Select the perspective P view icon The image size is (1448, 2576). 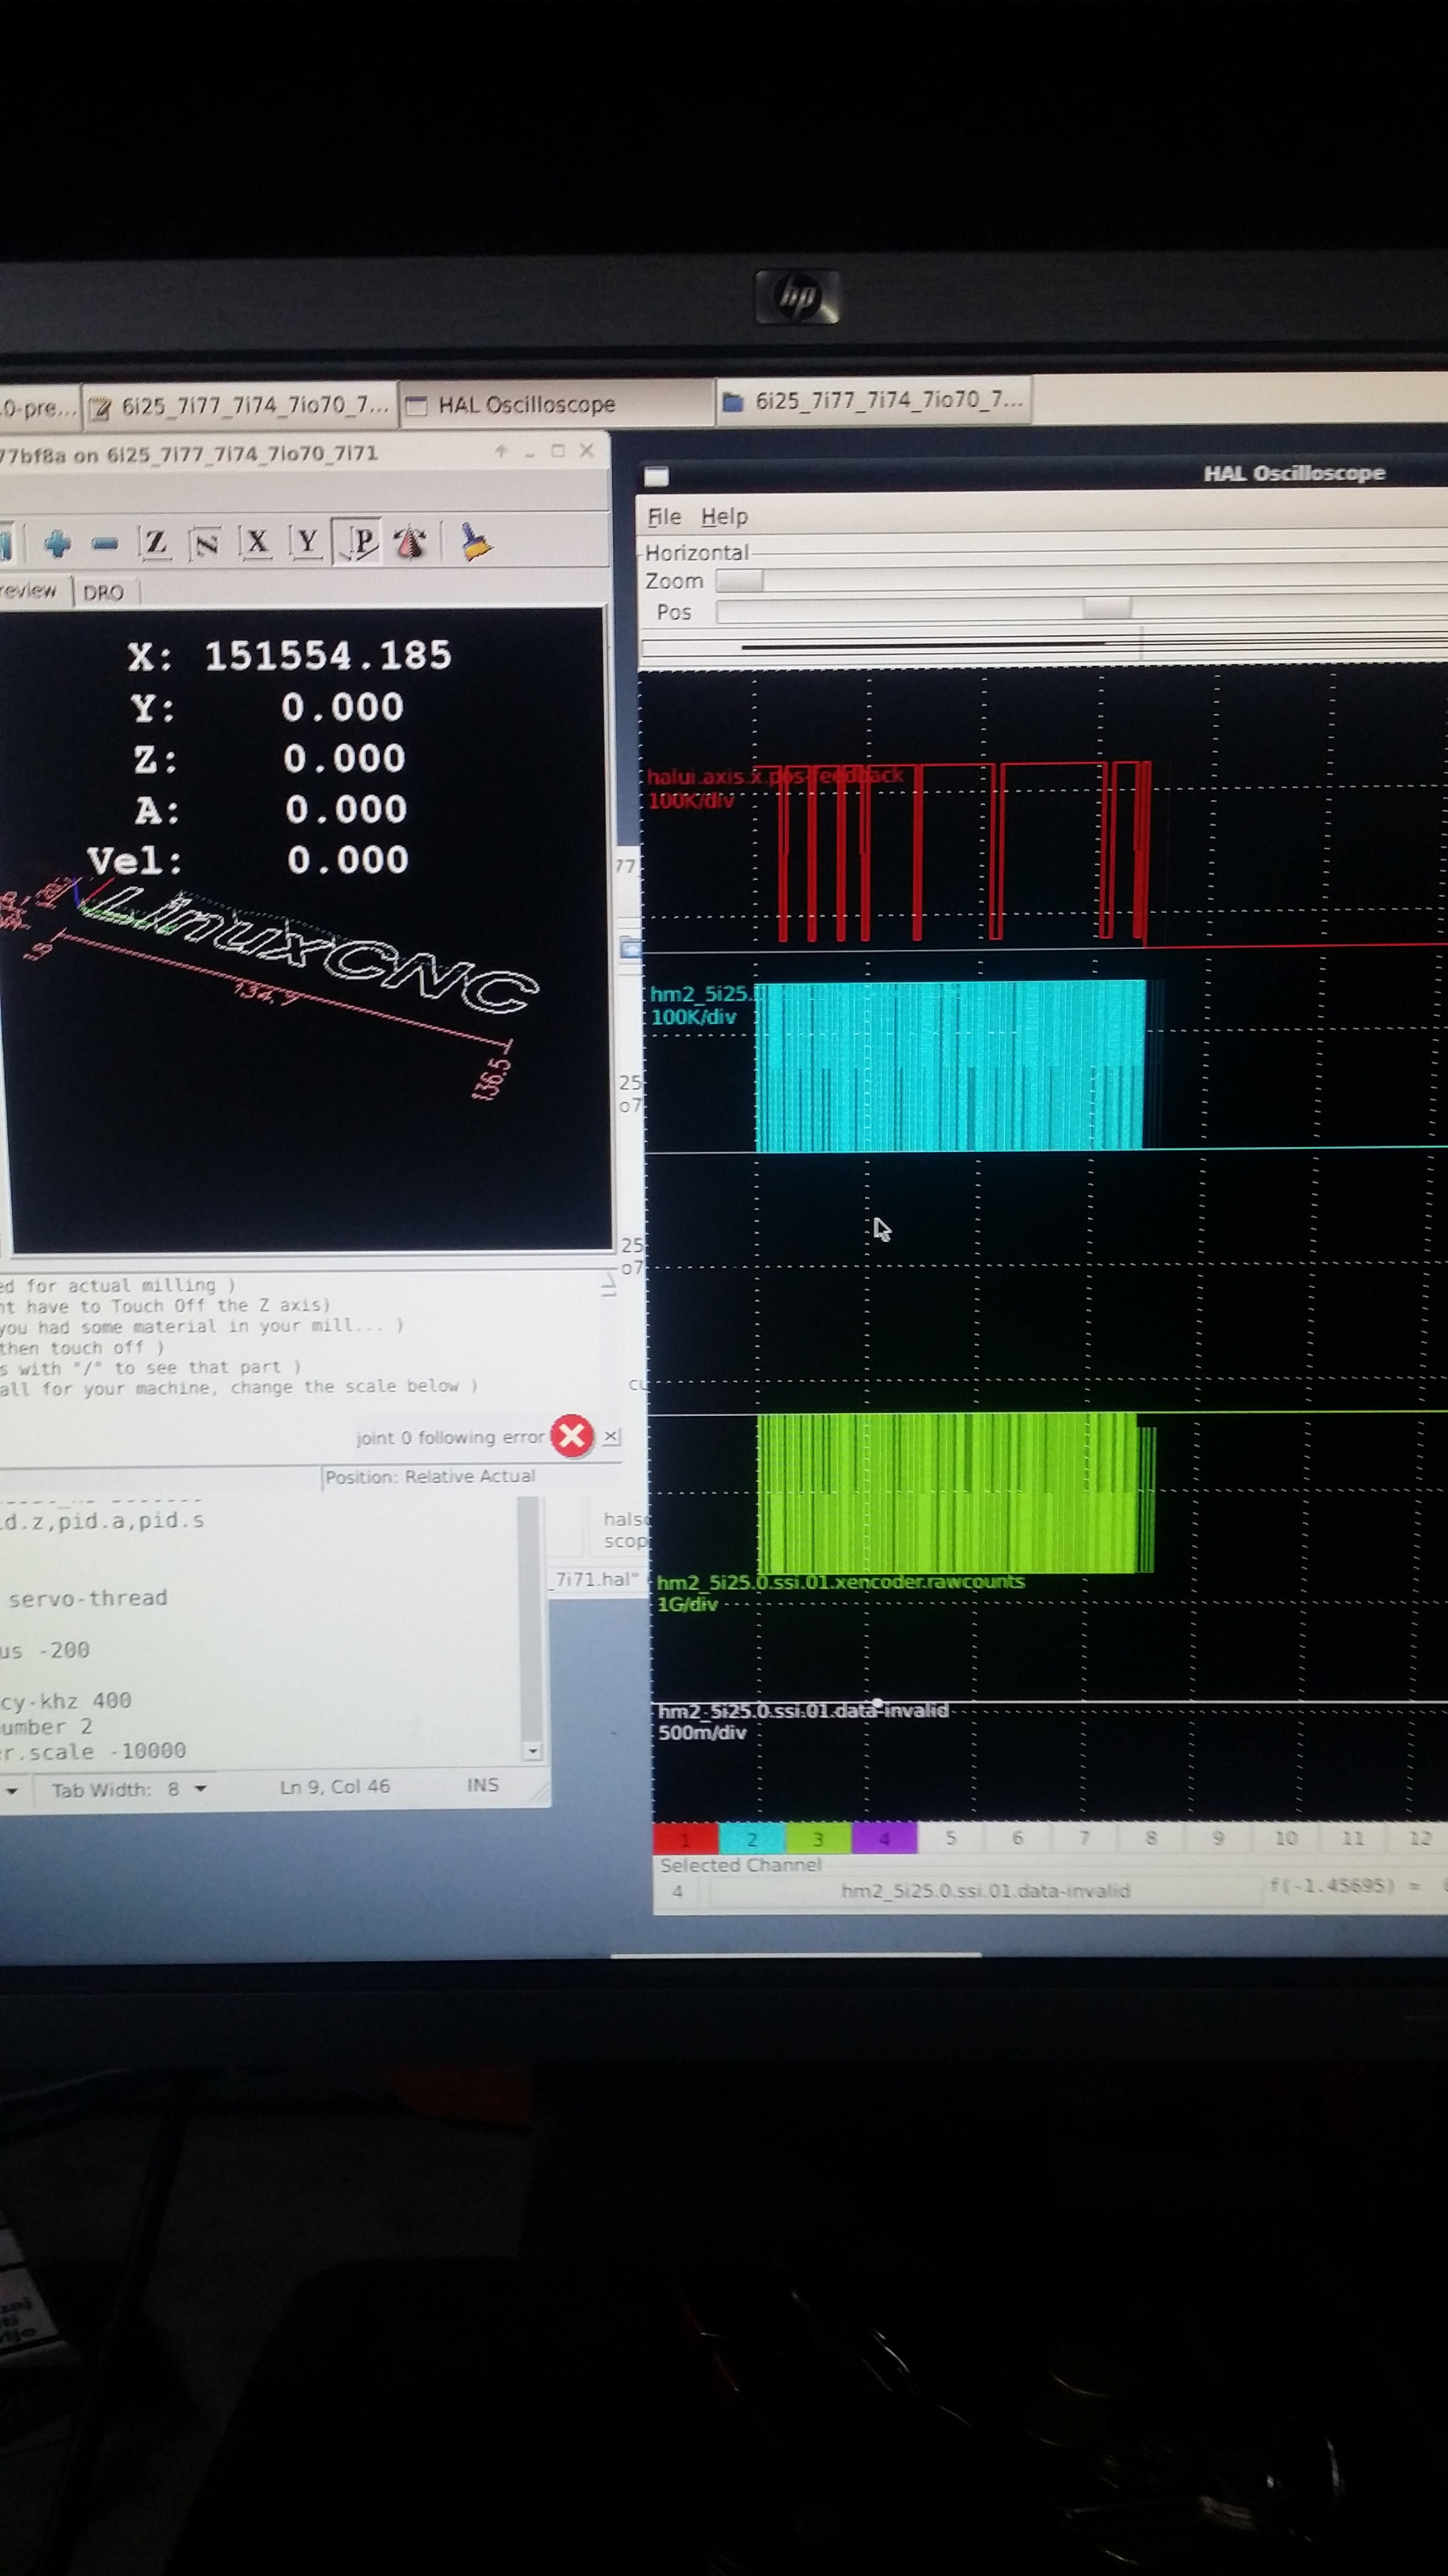click(x=358, y=541)
